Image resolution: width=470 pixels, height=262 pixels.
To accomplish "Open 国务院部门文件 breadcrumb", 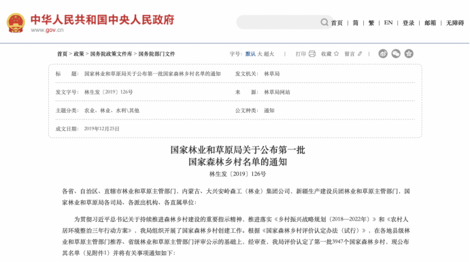I will pyautogui.click(x=156, y=54).
